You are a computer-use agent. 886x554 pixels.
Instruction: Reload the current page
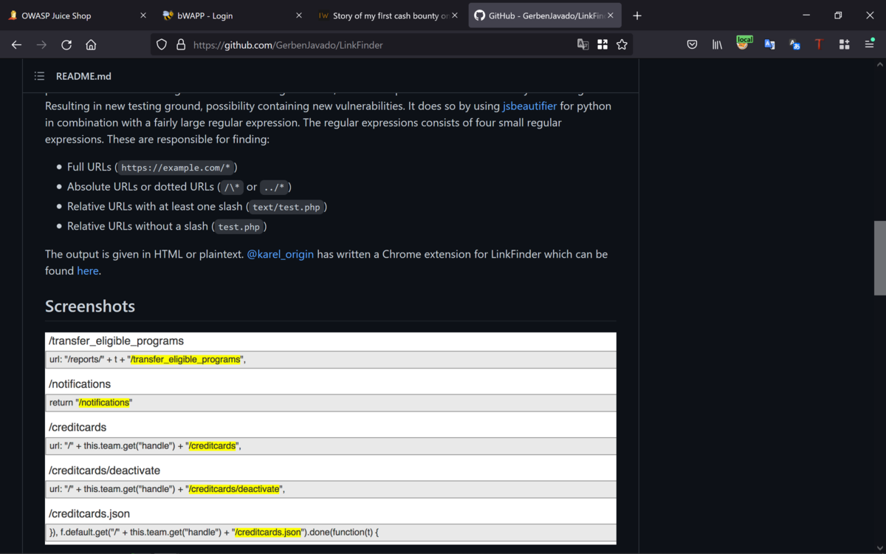tap(66, 44)
